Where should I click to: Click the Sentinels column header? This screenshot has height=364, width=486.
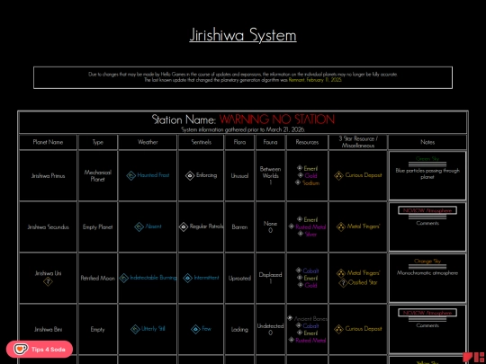click(x=202, y=142)
